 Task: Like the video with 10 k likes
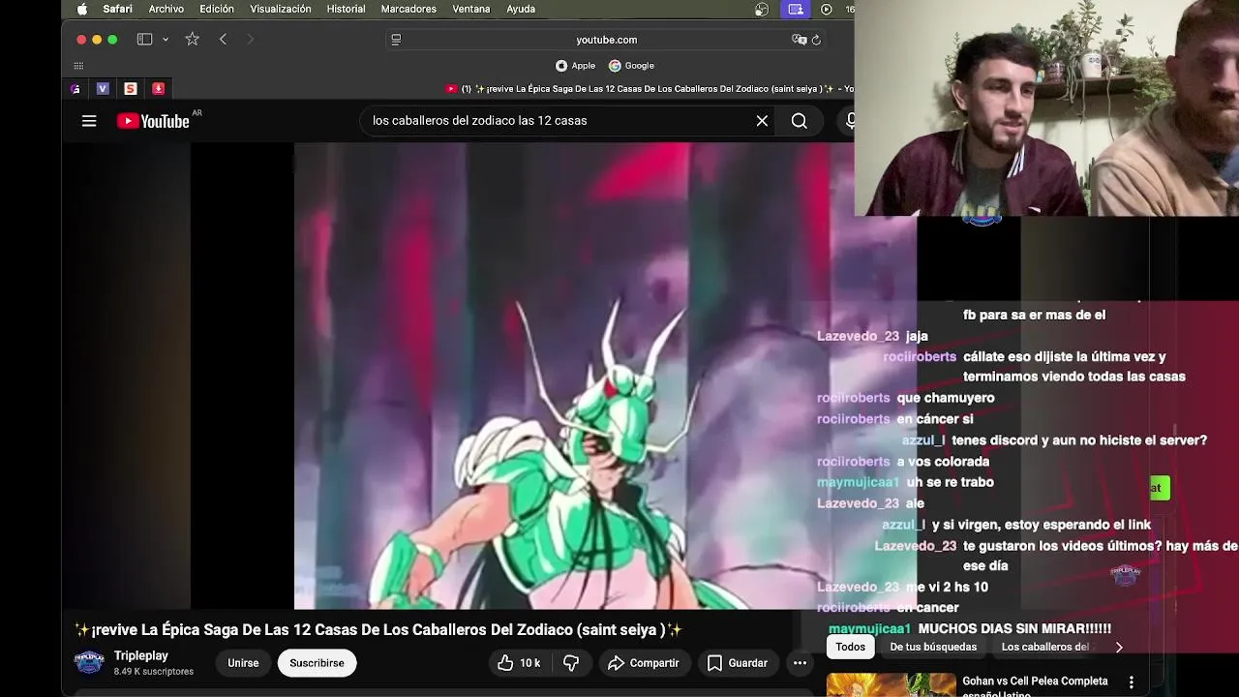click(519, 663)
